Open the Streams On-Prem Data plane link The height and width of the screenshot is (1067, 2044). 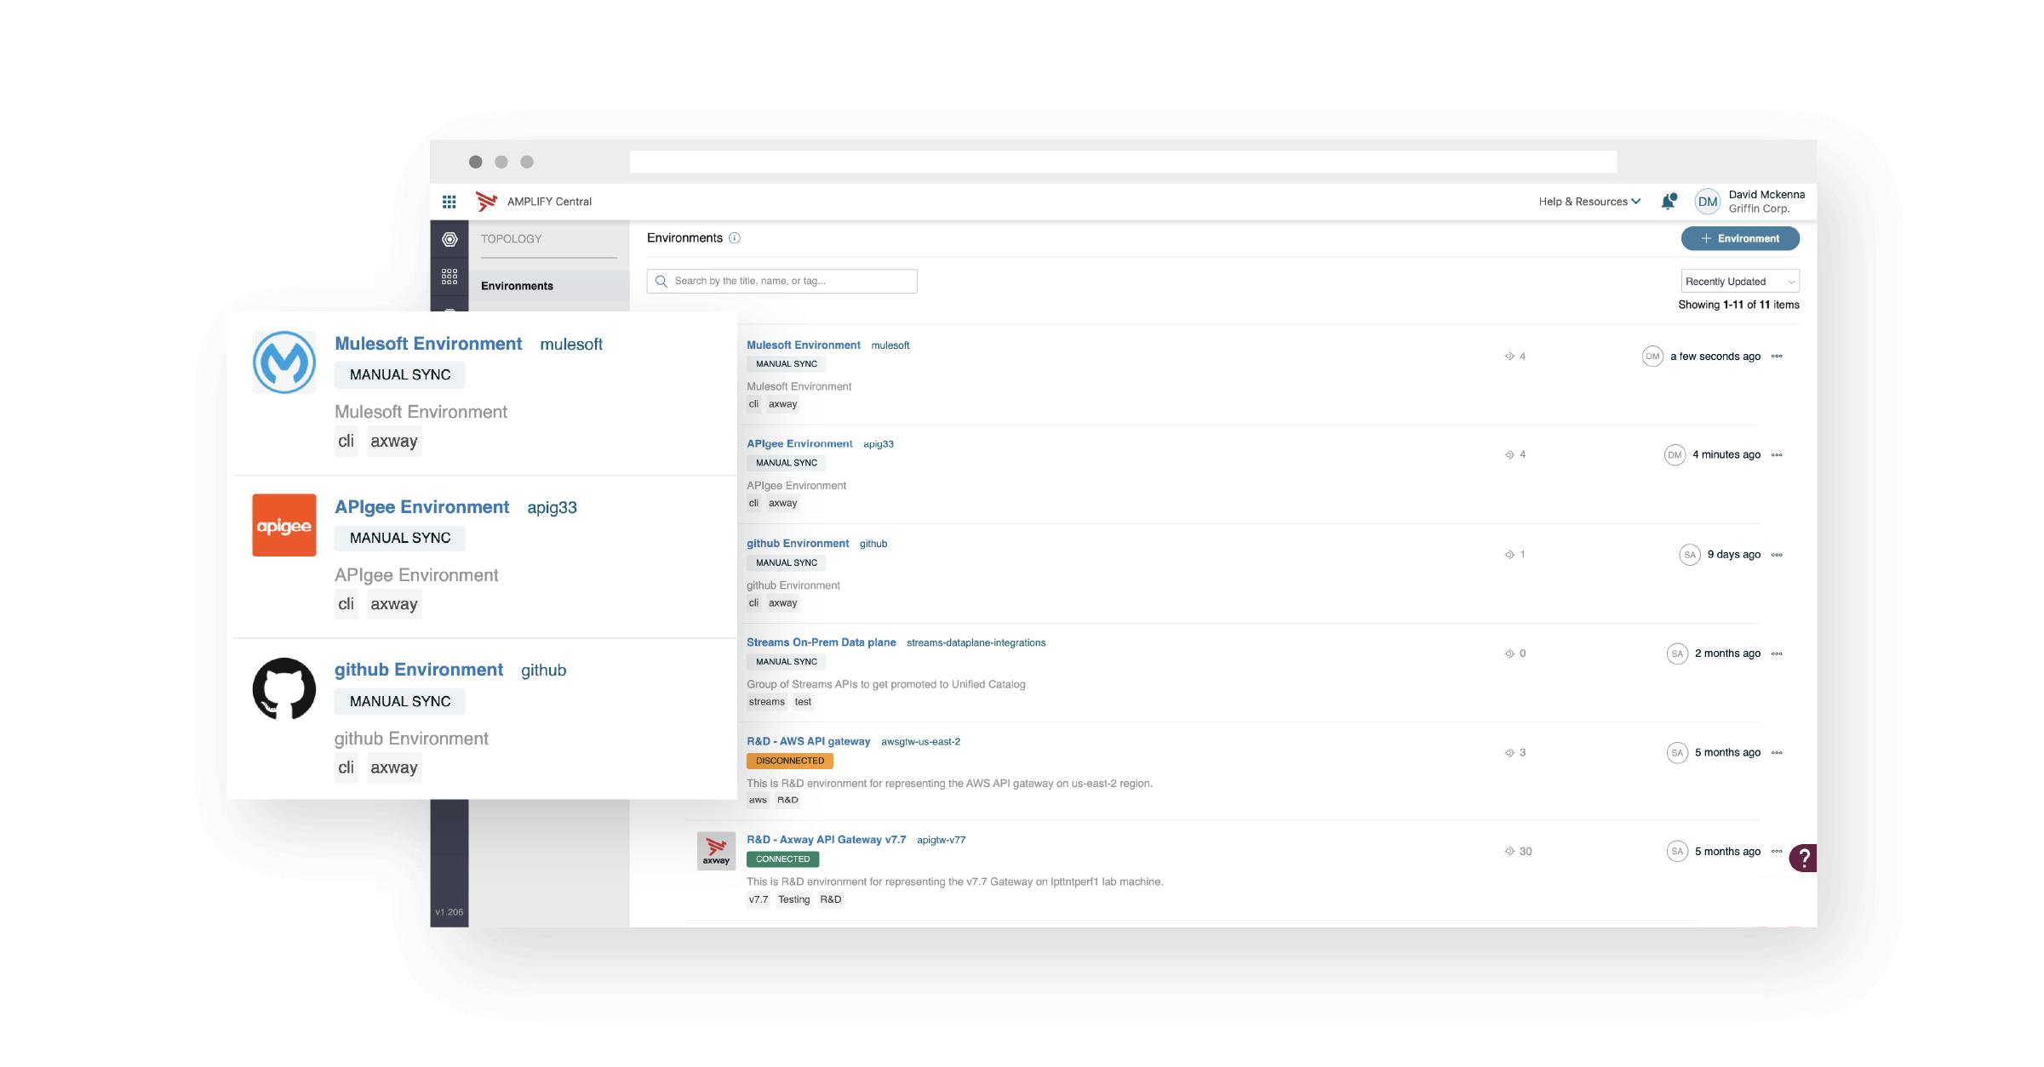point(821,642)
